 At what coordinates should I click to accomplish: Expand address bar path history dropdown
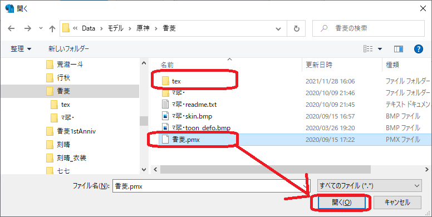[278, 28]
